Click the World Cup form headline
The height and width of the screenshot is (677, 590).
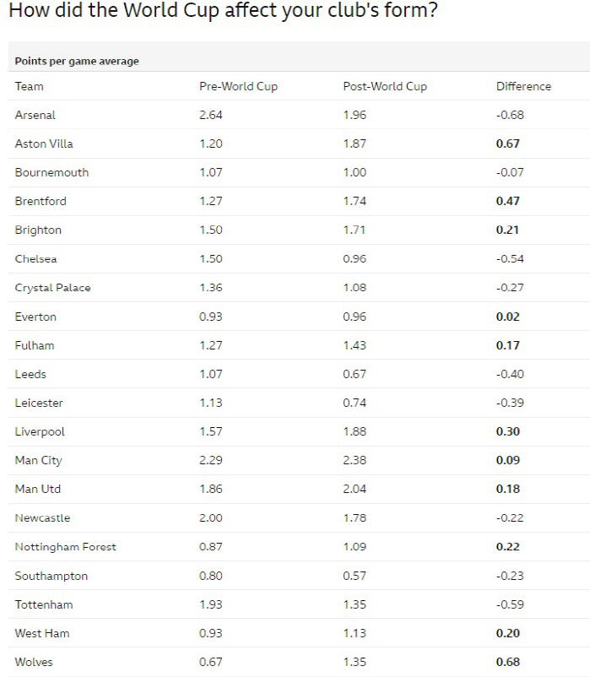coord(223,10)
